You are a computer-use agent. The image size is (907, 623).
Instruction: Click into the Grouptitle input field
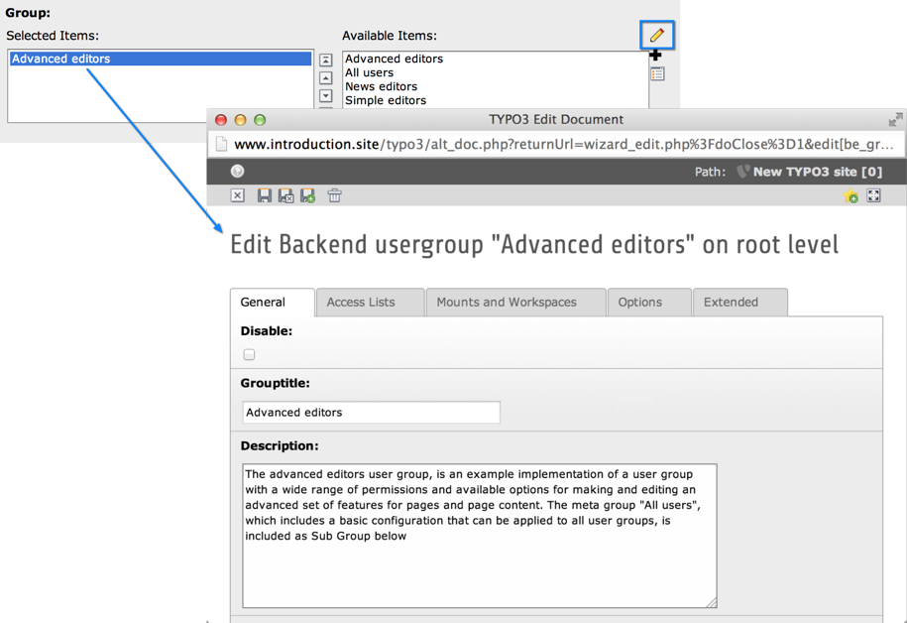pyautogui.click(x=372, y=413)
